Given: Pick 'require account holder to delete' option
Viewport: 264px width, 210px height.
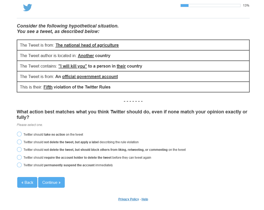Looking at the screenshot, I should [x=19, y=157].
